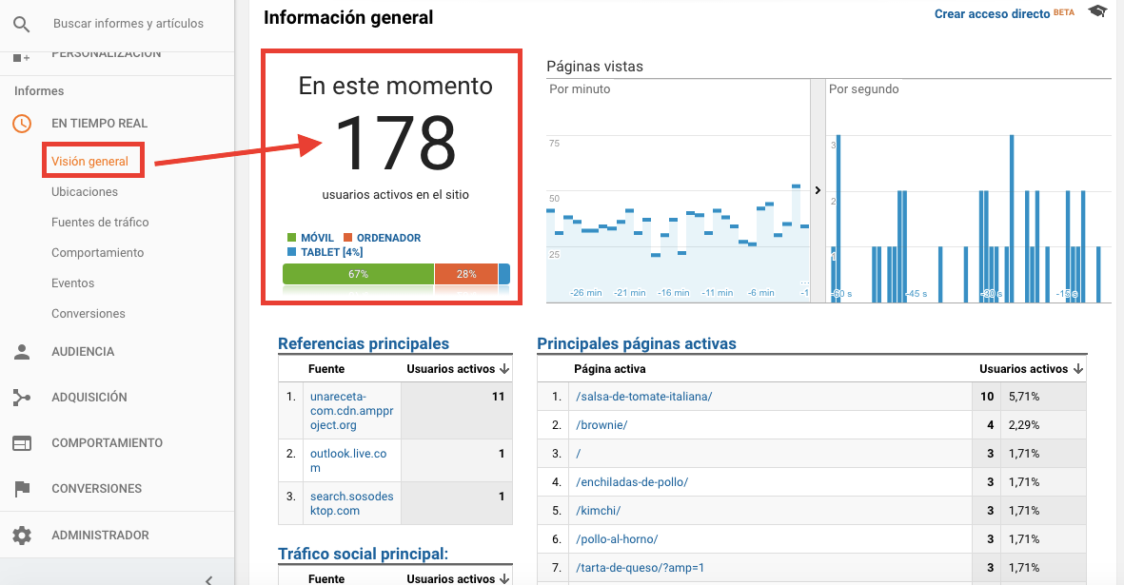Select Fuentes de tráfico menu item
Viewport: 1124px width, 585px height.
(x=100, y=223)
